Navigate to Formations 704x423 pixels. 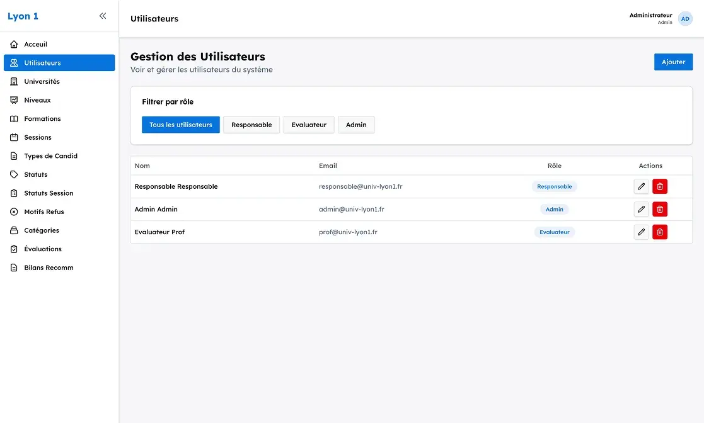(x=59, y=119)
